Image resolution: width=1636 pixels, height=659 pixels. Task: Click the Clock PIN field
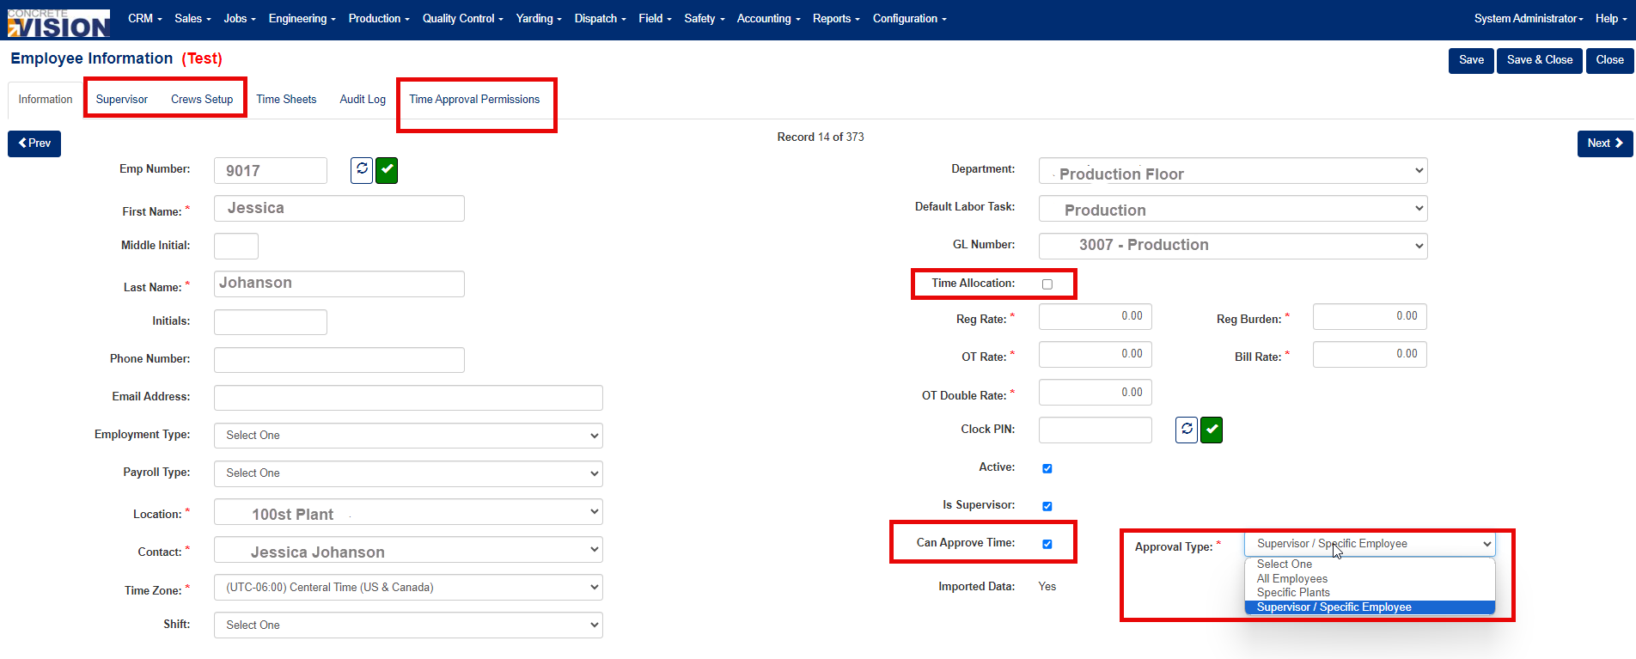click(x=1096, y=430)
